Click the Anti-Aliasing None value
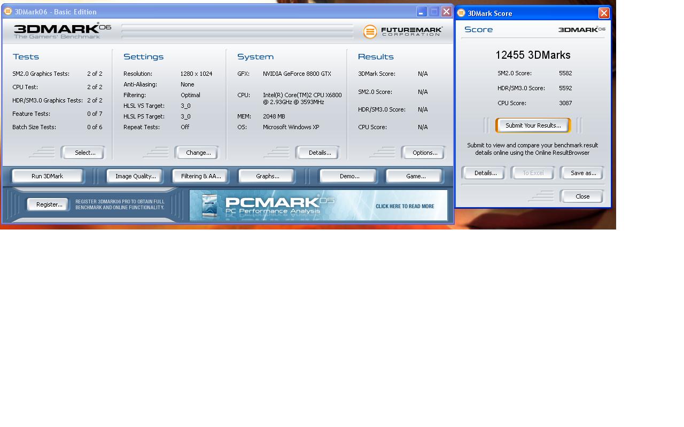This screenshot has height=427, width=684. pyautogui.click(x=187, y=84)
